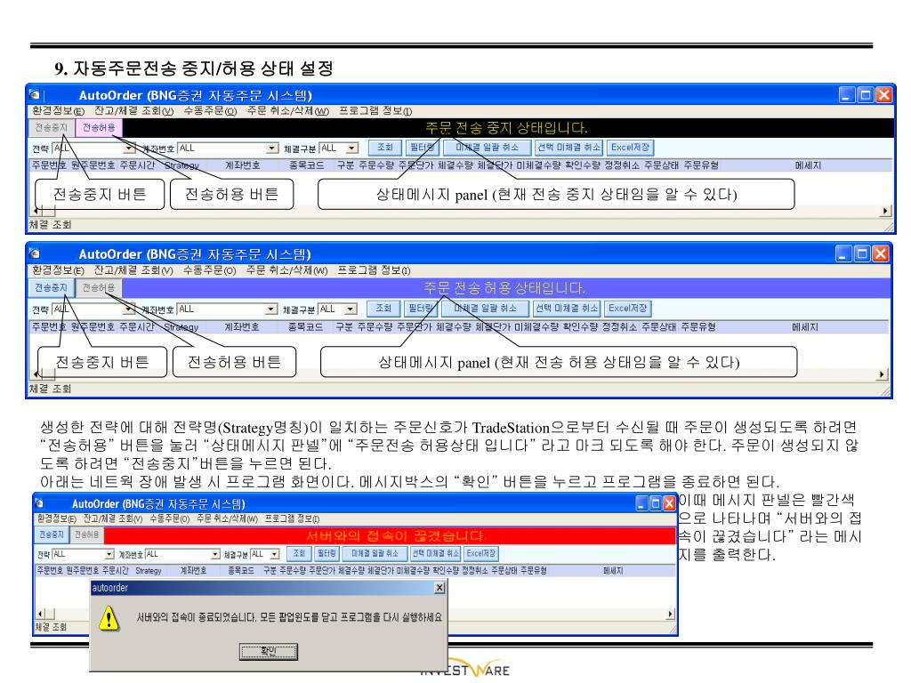Open 잔고/체결 조회 menu in the top window
Screen dimensions: 911x683
pyautogui.click(x=133, y=111)
